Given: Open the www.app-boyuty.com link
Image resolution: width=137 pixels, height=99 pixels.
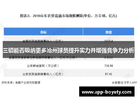Looking at the screenshot, I should [x=107, y=92].
